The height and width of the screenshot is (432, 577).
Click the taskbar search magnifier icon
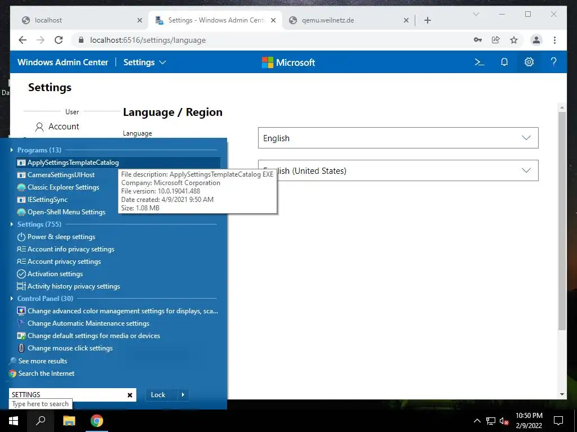coord(41,421)
